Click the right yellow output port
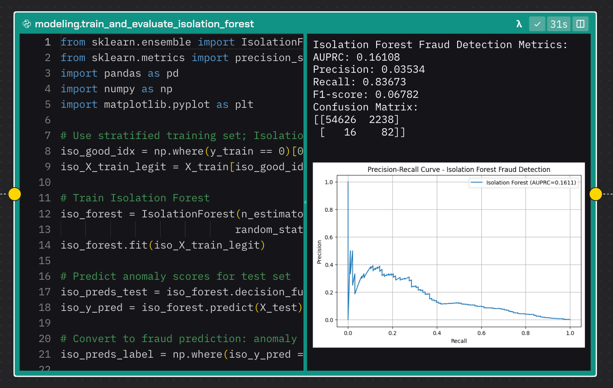 [x=596, y=194]
